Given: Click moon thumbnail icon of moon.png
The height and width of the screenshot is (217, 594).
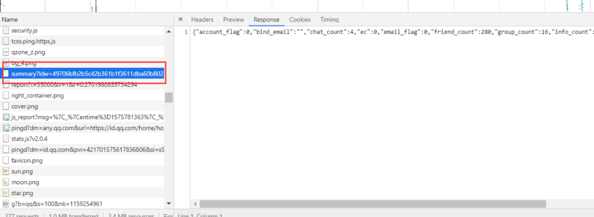Looking at the screenshot, I should [5, 182].
